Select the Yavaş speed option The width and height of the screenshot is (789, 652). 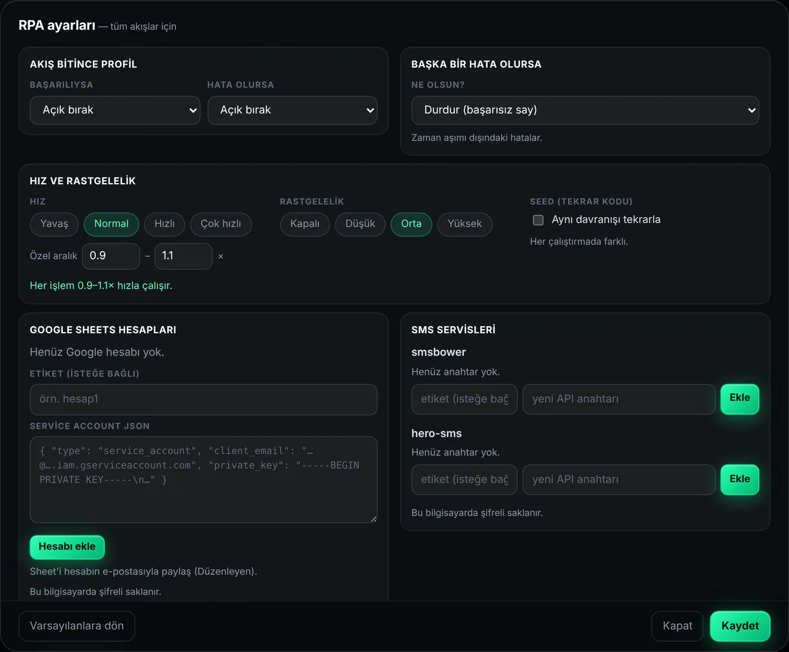54,224
